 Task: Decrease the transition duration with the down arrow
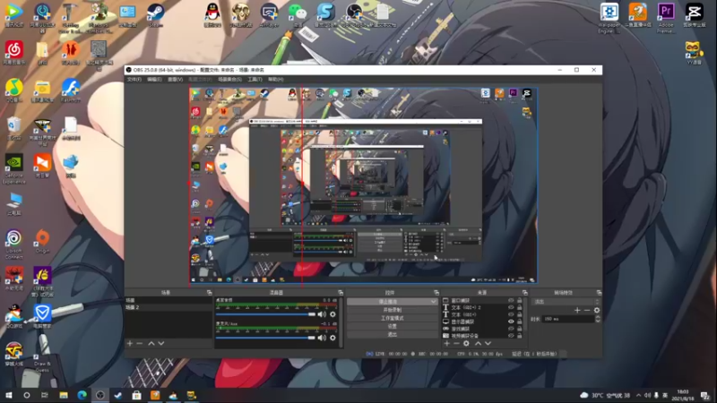(597, 321)
